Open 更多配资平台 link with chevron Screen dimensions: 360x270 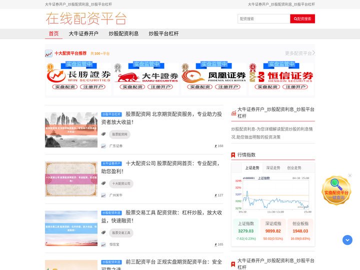pos(300,53)
